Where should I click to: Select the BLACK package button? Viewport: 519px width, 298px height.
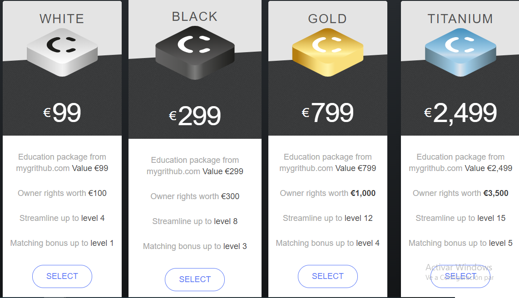(195, 279)
